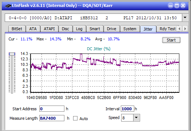Open the Log tab
The width and height of the screenshot is (191, 131).
click(x=79, y=29)
